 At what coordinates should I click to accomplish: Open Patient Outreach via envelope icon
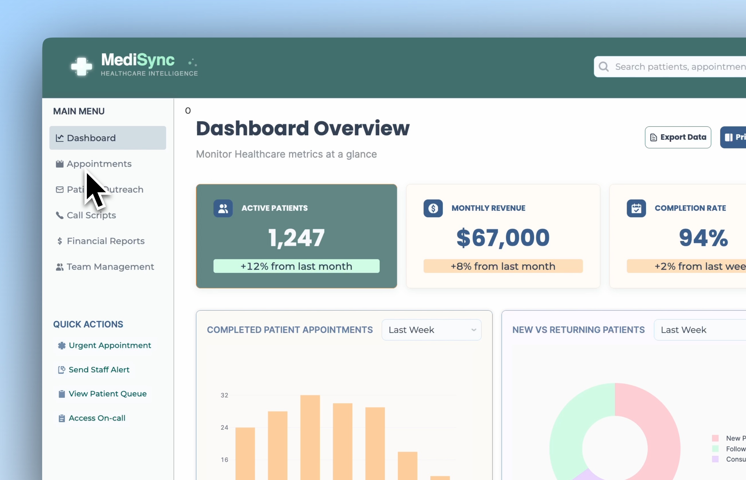(60, 189)
